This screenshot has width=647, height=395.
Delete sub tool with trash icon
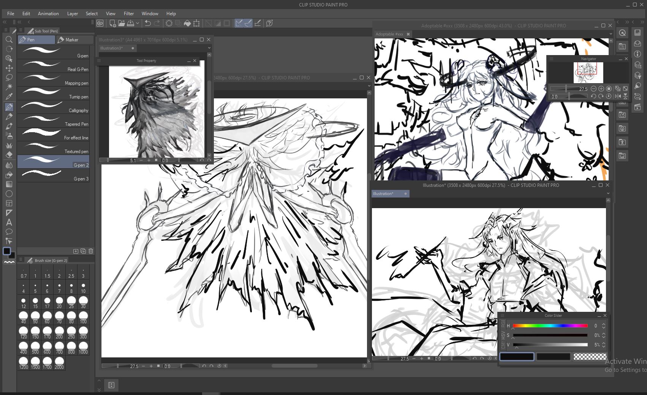click(x=91, y=251)
